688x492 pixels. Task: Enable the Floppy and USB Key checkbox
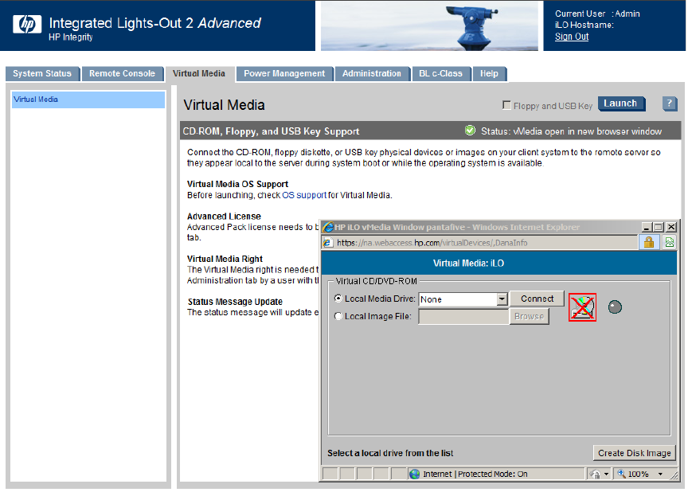[506, 105]
